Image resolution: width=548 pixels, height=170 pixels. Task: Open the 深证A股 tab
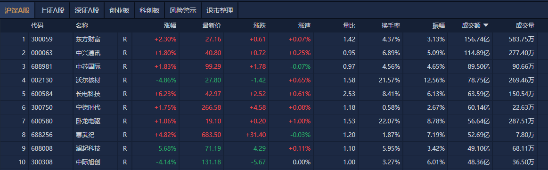[x=87, y=10]
